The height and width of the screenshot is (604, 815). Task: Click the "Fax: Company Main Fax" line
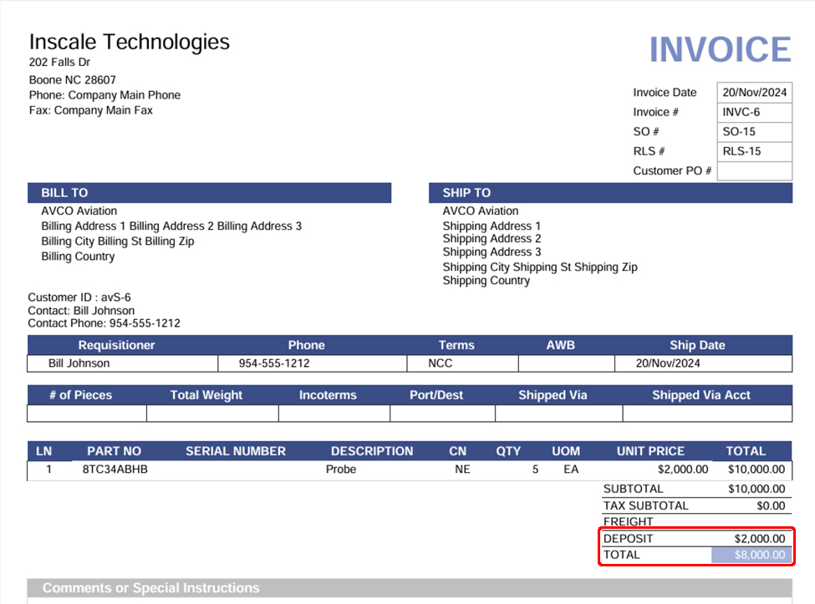click(91, 110)
